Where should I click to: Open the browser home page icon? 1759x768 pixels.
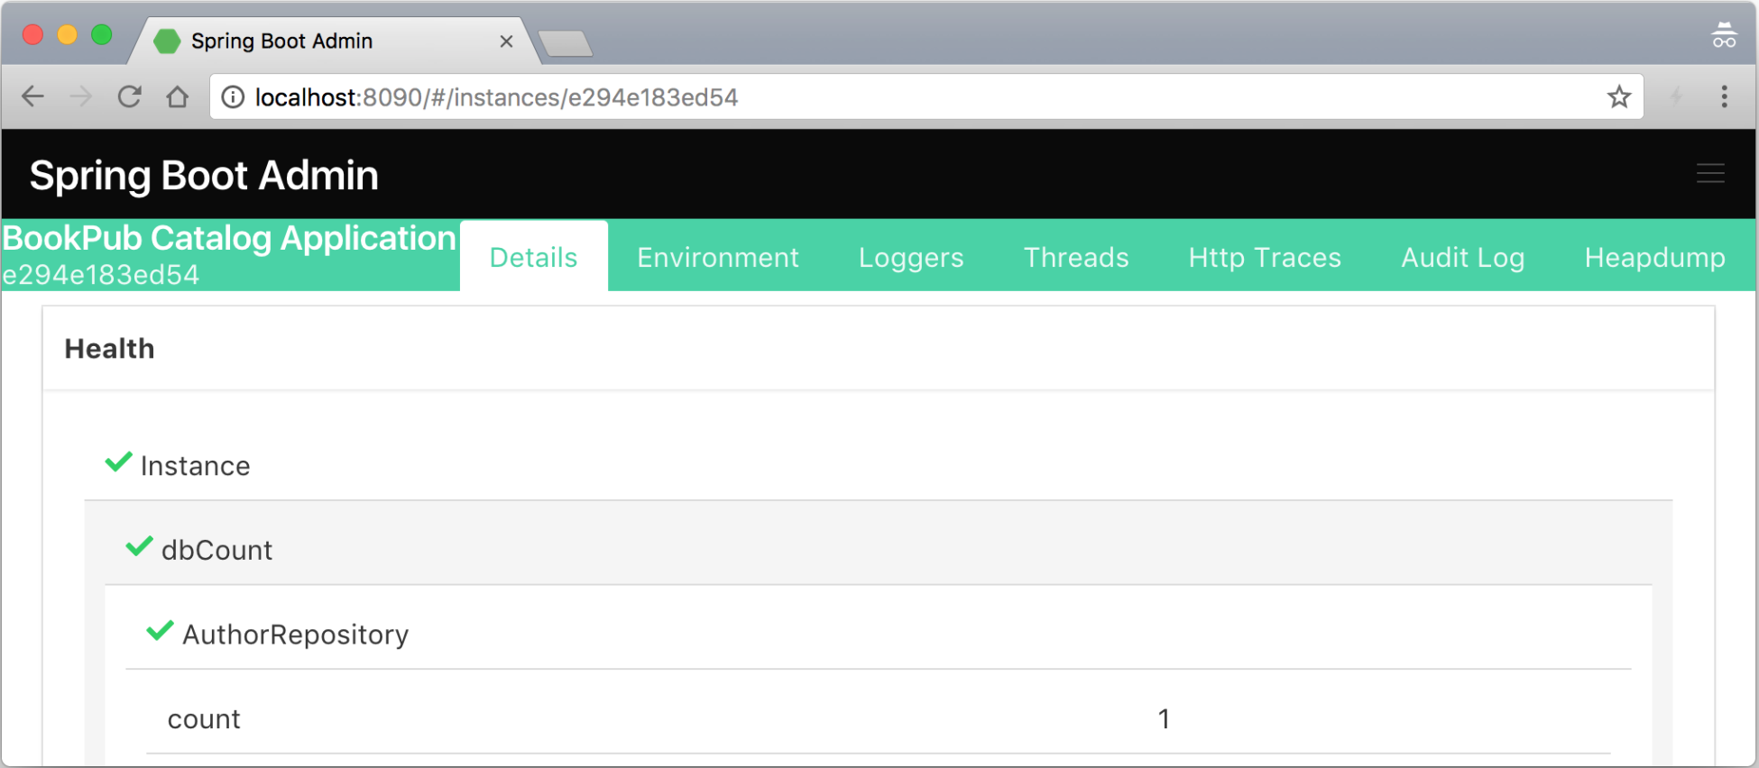tap(178, 96)
